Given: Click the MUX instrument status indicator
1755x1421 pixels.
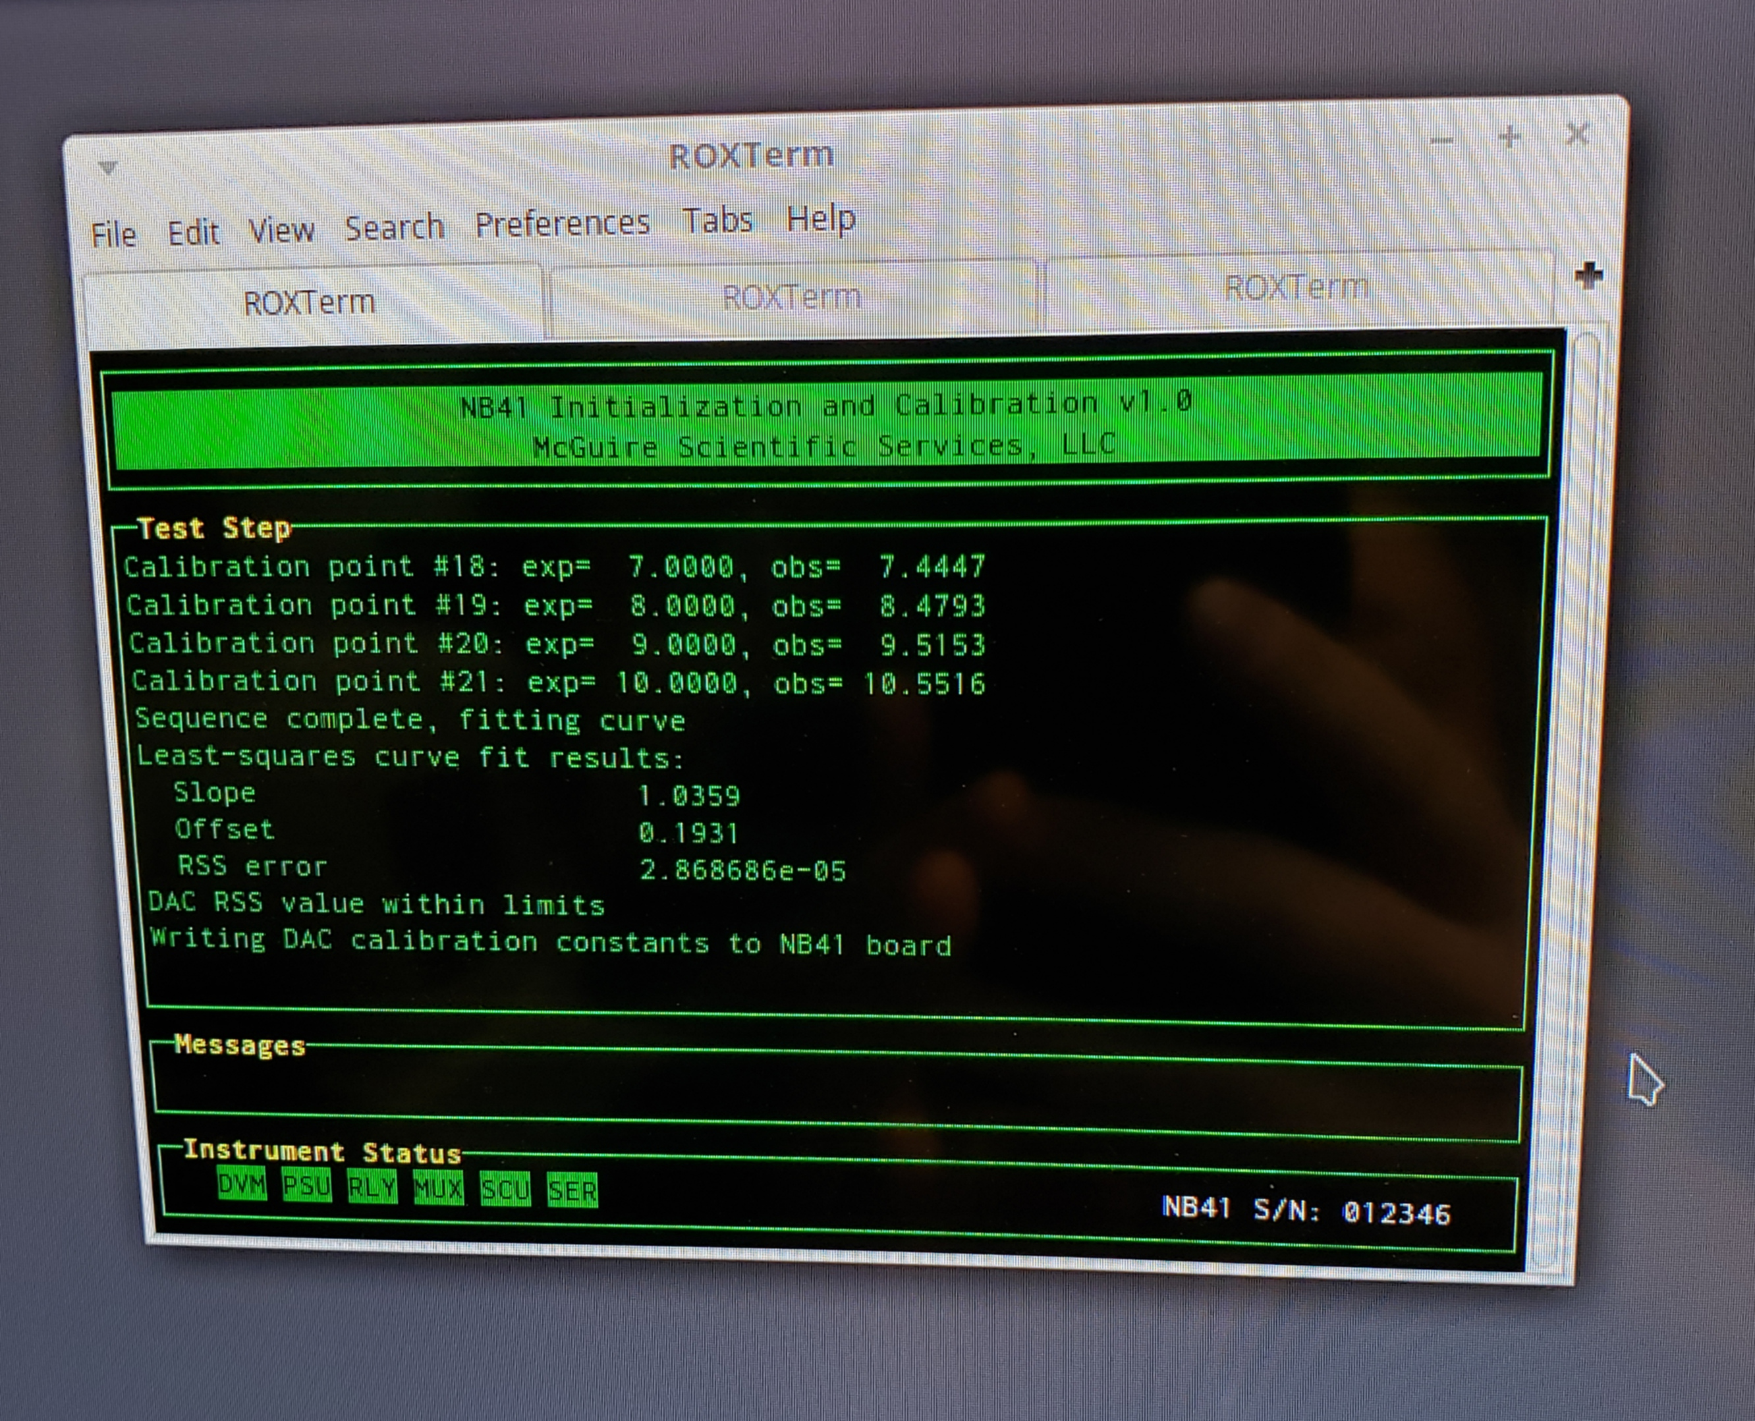Looking at the screenshot, I should click(x=439, y=1188).
